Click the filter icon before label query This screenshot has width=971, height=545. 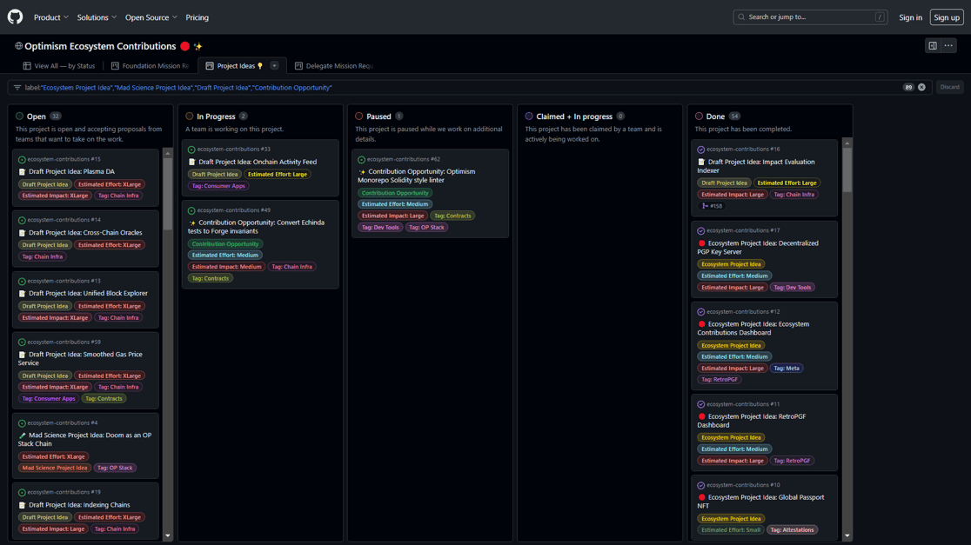[17, 88]
